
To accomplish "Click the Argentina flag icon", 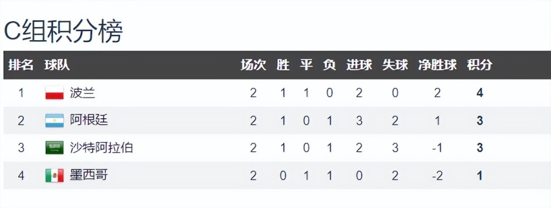I will tap(55, 121).
